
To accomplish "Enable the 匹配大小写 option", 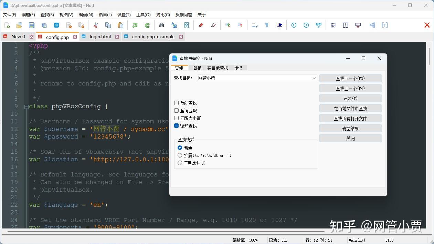I will [x=177, y=118].
